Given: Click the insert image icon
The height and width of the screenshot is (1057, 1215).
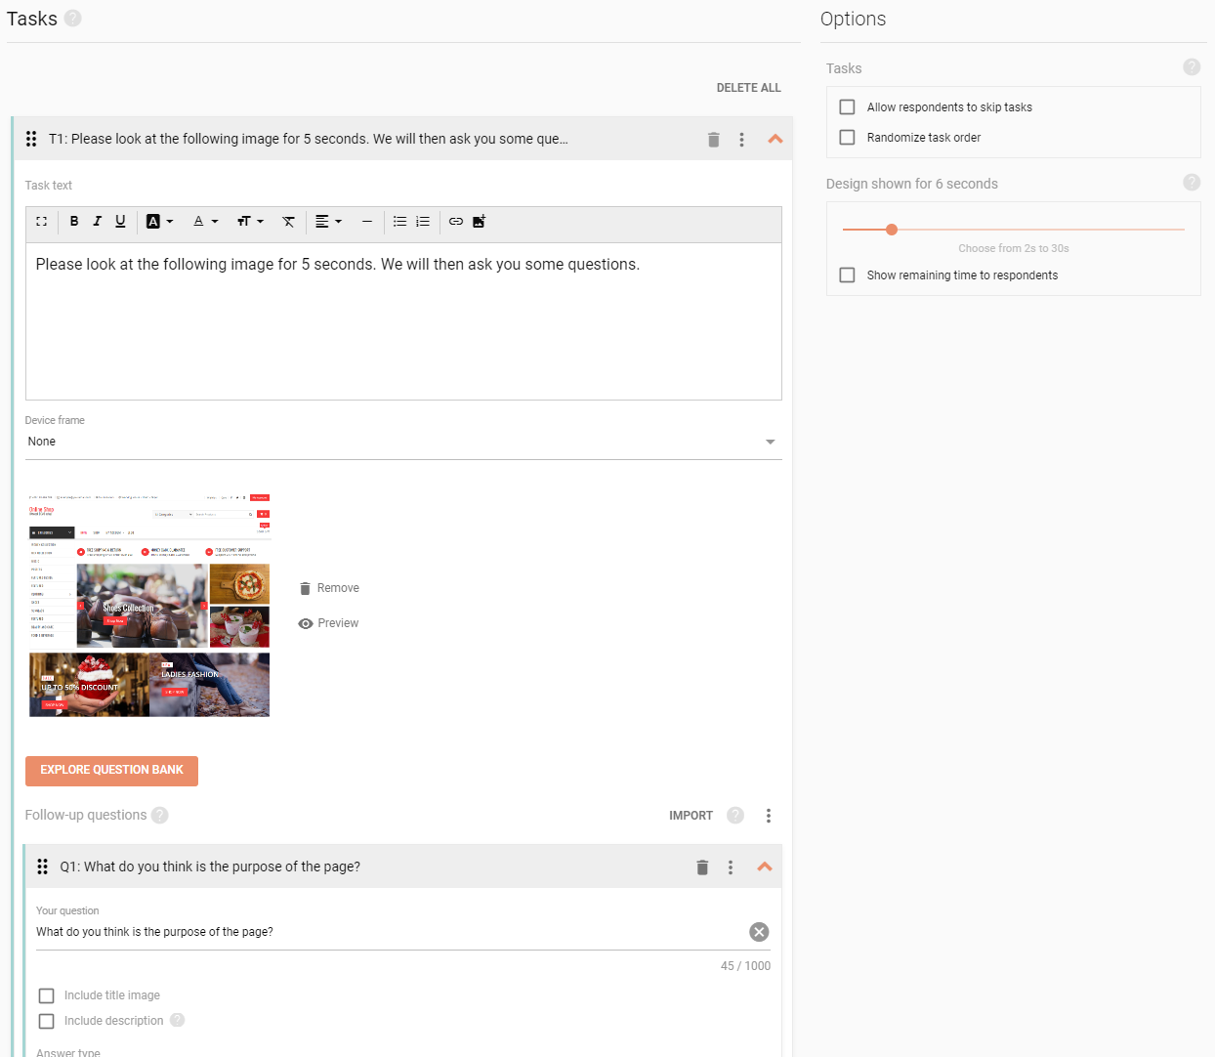Looking at the screenshot, I should (x=480, y=222).
